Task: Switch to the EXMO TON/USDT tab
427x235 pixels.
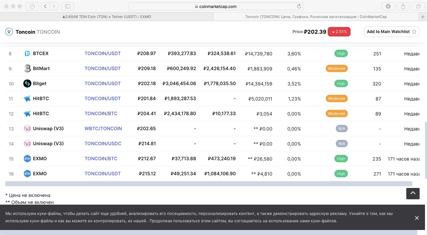Action: 107,17
